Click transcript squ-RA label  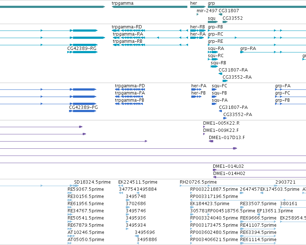point(216,48)
